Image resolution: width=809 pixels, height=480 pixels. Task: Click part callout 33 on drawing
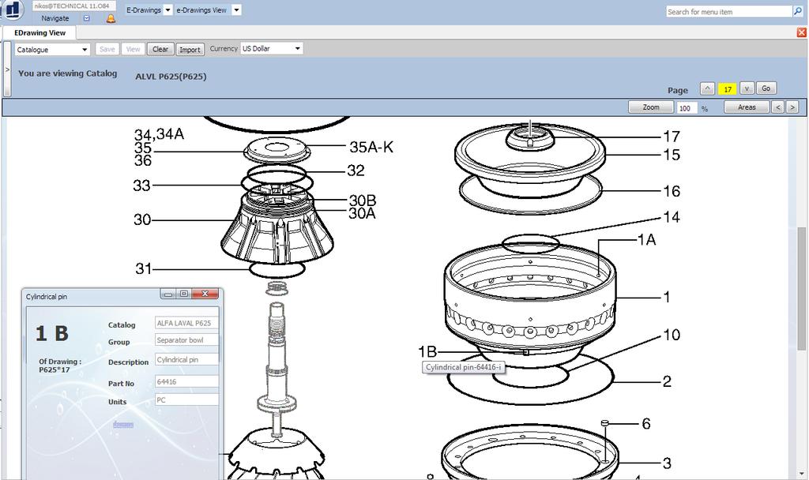(141, 186)
